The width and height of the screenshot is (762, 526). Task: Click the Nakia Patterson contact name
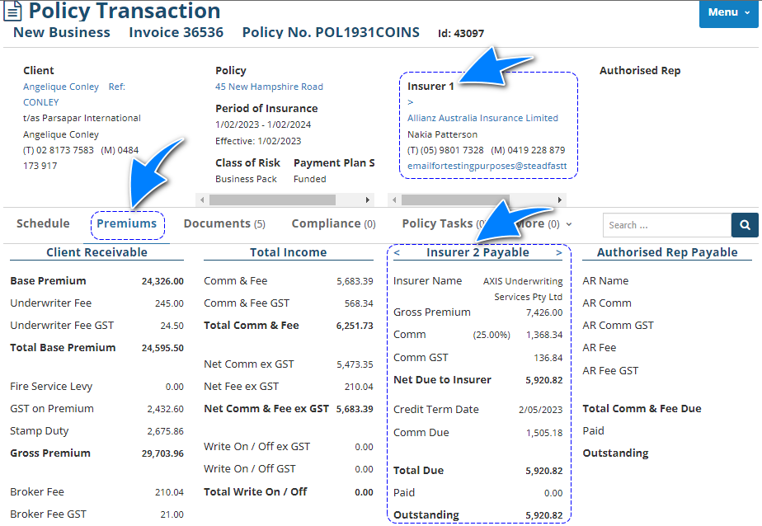[x=442, y=134]
